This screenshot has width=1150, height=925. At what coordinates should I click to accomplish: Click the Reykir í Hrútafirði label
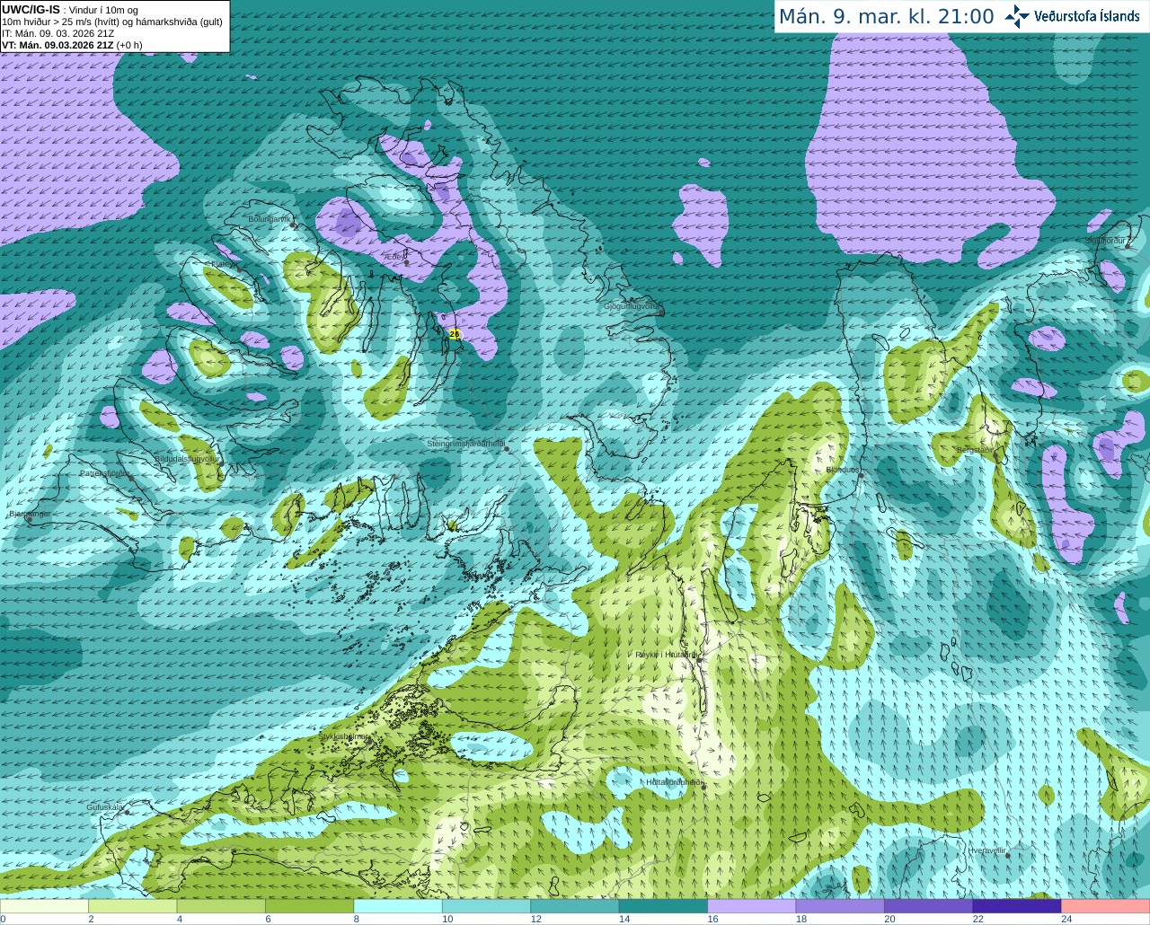click(x=665, y=655)
